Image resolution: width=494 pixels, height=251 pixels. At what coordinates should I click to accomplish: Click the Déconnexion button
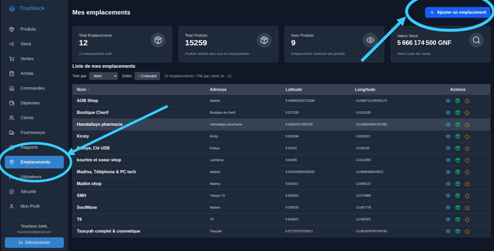click(34, 243)
